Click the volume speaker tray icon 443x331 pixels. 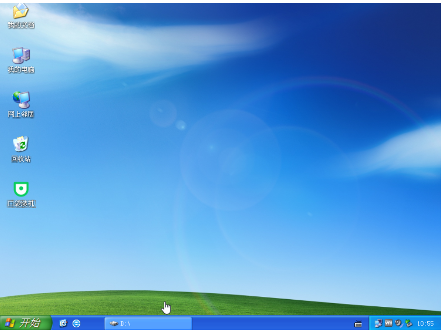point(398,323)
